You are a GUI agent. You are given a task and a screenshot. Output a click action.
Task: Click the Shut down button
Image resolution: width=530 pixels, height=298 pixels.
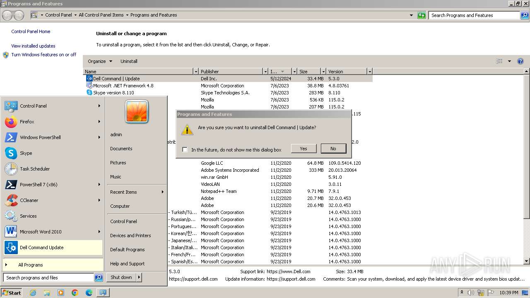[x=121, y=277]
